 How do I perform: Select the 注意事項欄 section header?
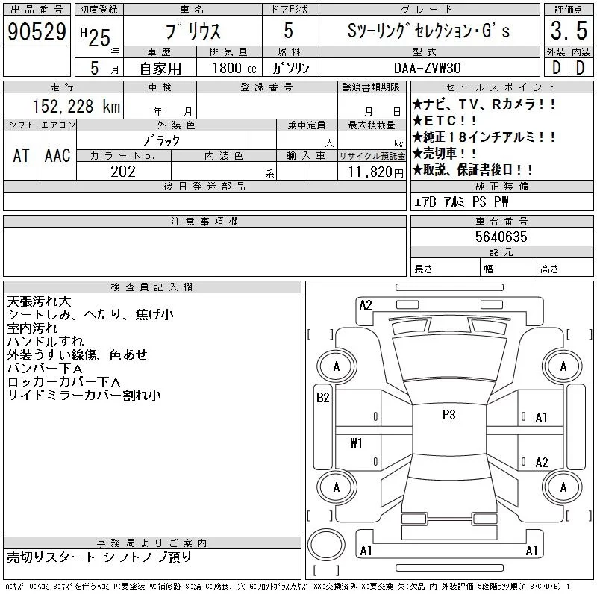click(204, 221)
